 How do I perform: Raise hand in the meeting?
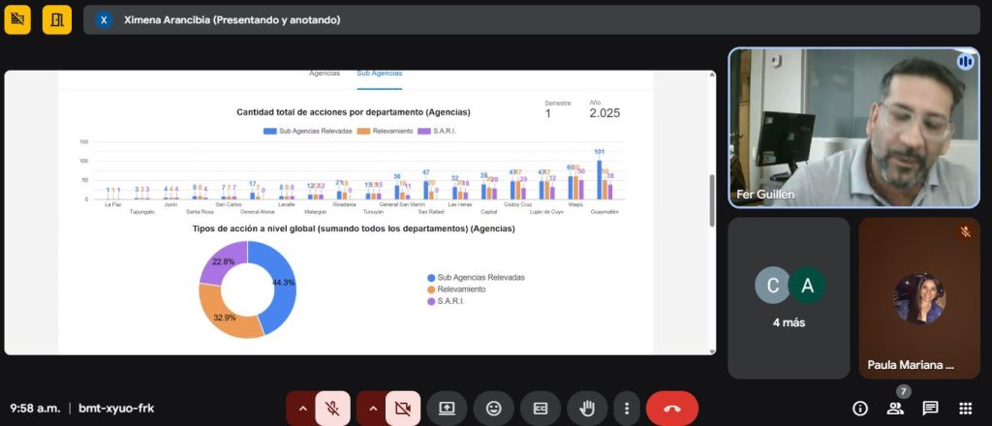tap(587, 409)
